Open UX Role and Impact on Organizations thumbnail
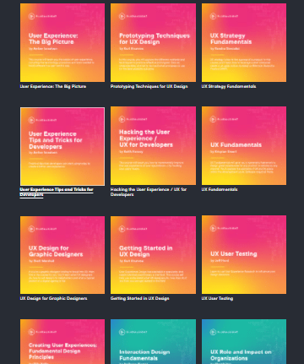 pos(244,341)
